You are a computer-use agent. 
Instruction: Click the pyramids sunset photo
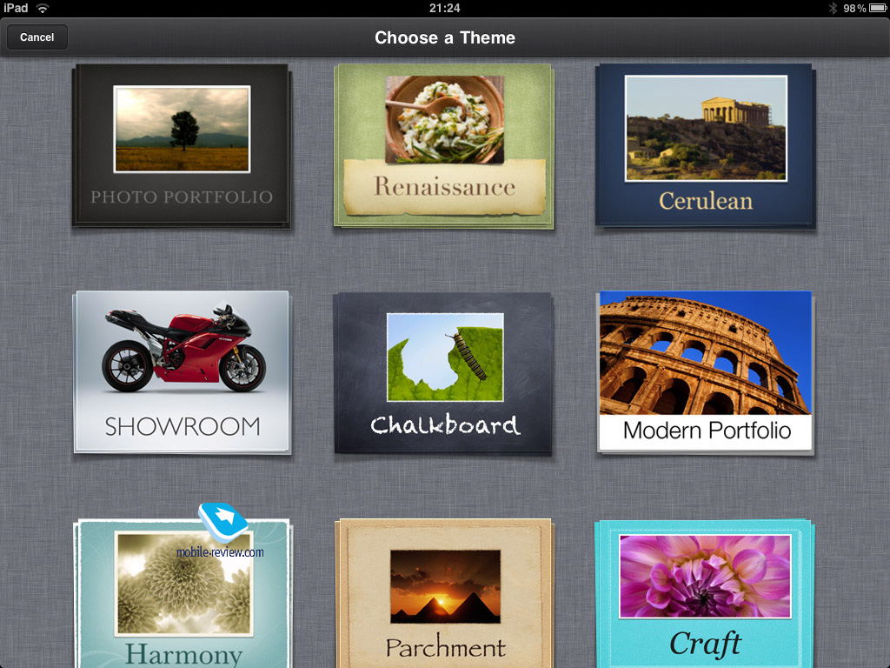pos(446,586)
